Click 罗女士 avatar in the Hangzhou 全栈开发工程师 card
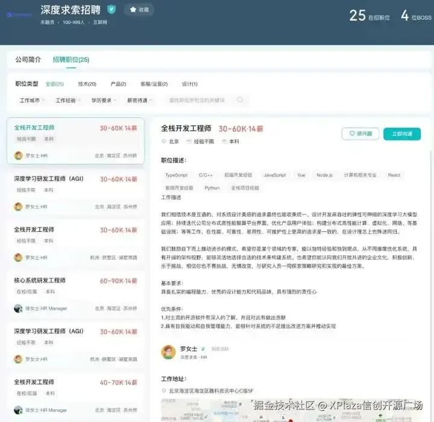The image size is (434, 422). tap(18, 258)
